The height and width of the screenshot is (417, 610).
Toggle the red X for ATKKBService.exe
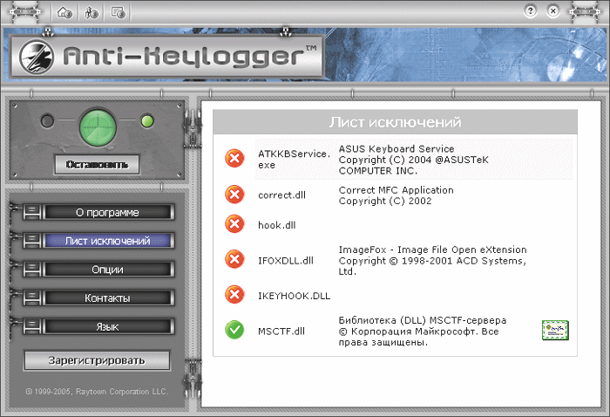[x=234, y=159]
